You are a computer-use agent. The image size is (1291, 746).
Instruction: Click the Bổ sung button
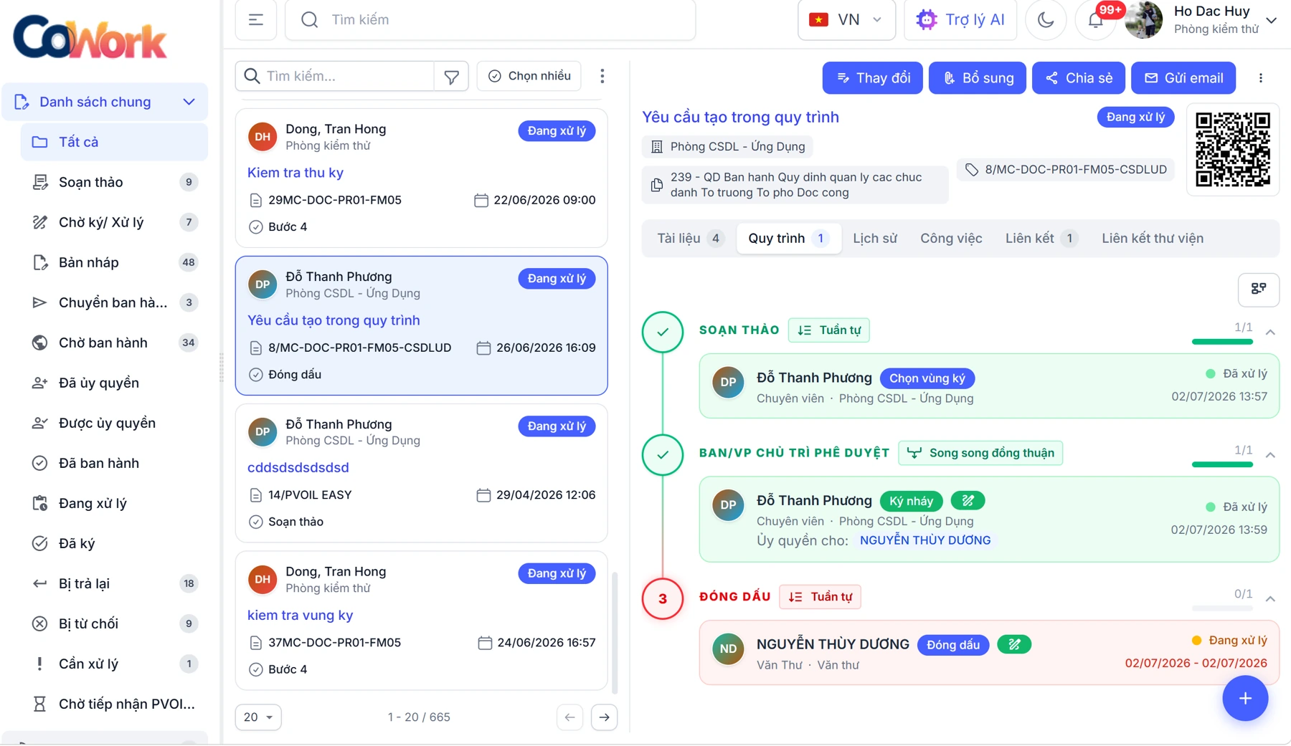point(977,78)
